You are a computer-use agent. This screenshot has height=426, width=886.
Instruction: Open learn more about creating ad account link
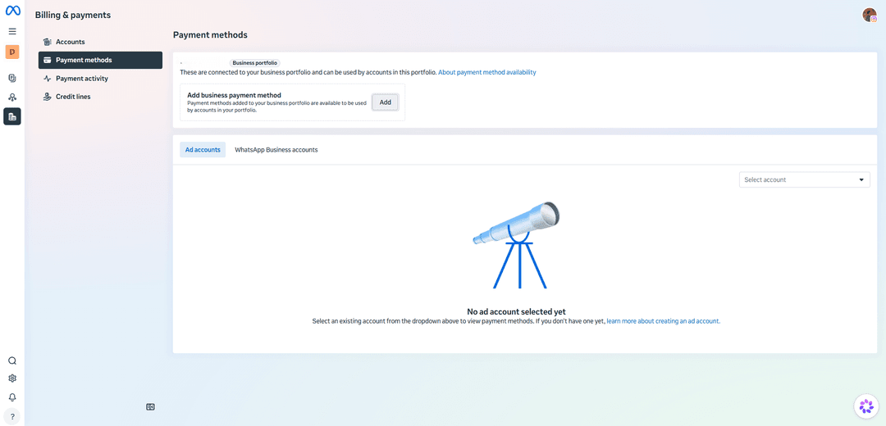click(x=664, y=320)
